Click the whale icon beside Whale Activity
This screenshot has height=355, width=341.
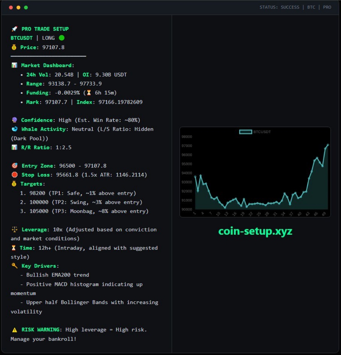point(14,129)
